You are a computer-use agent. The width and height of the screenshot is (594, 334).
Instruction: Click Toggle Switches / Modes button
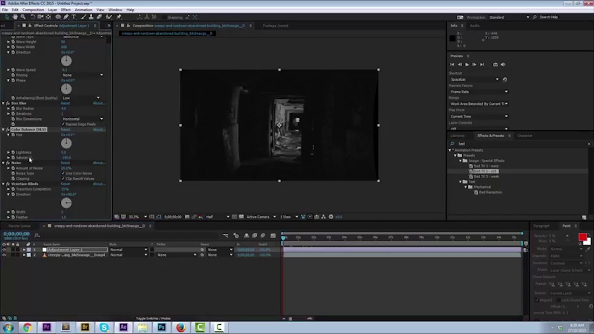click(153, 319)
